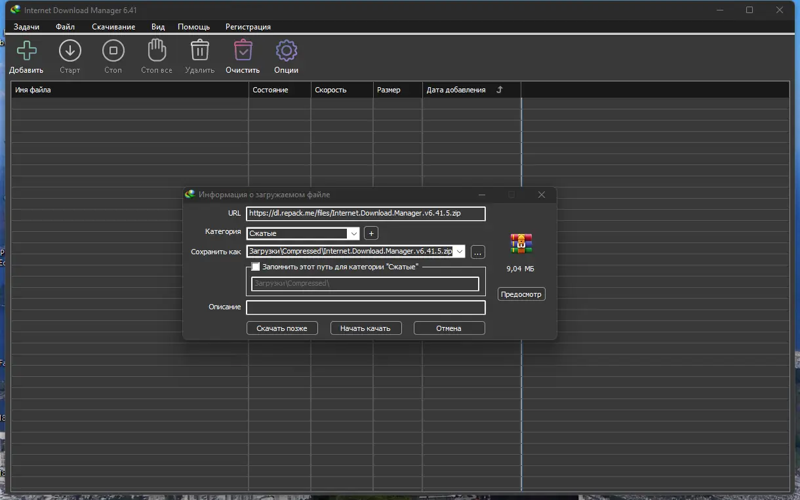Viewport: 800px width, 500px height.
Task: Open the Помощь menu
Action: [193, 27]
